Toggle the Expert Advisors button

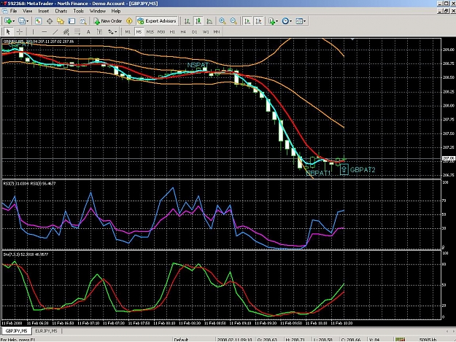click(x=157, y=21)
